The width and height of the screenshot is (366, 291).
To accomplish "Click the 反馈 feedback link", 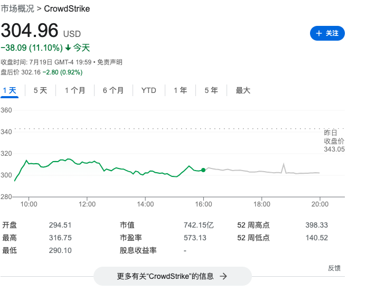I will click(334, 268).
